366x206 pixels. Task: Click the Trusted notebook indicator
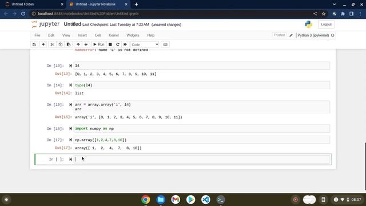(279, 35)
